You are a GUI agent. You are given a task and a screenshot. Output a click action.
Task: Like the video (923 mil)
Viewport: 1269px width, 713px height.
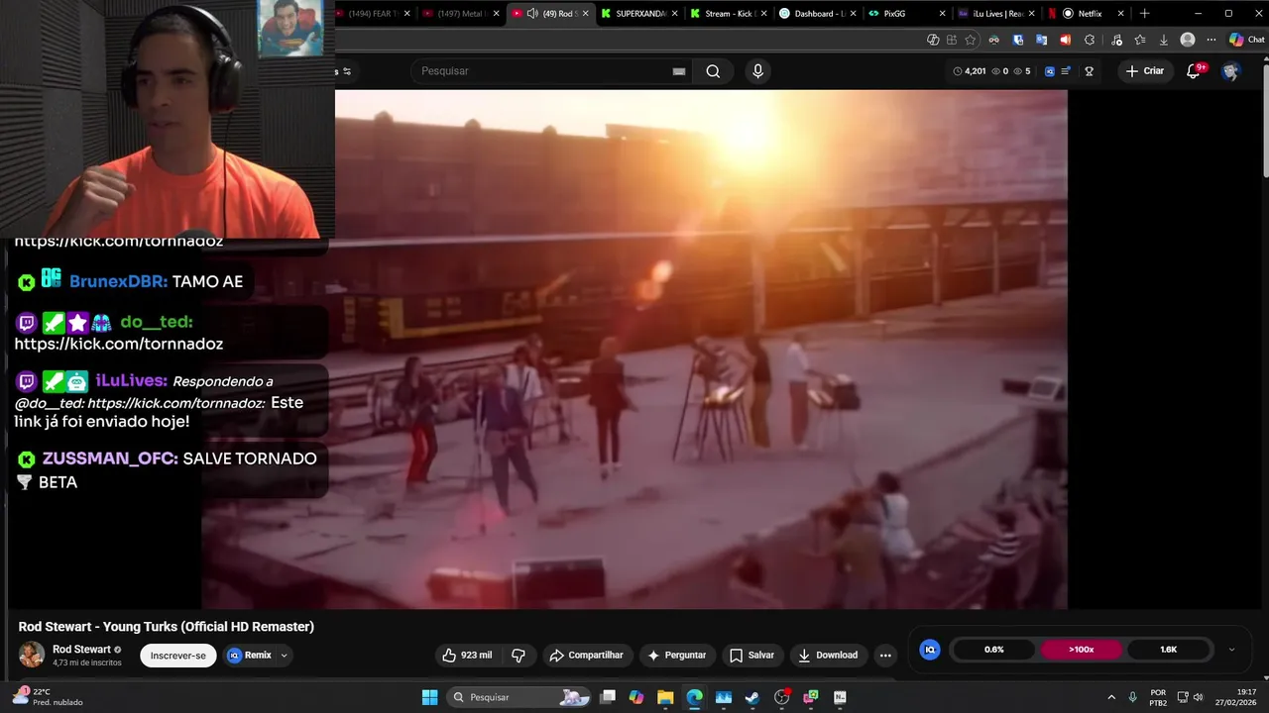click(468, 655)
